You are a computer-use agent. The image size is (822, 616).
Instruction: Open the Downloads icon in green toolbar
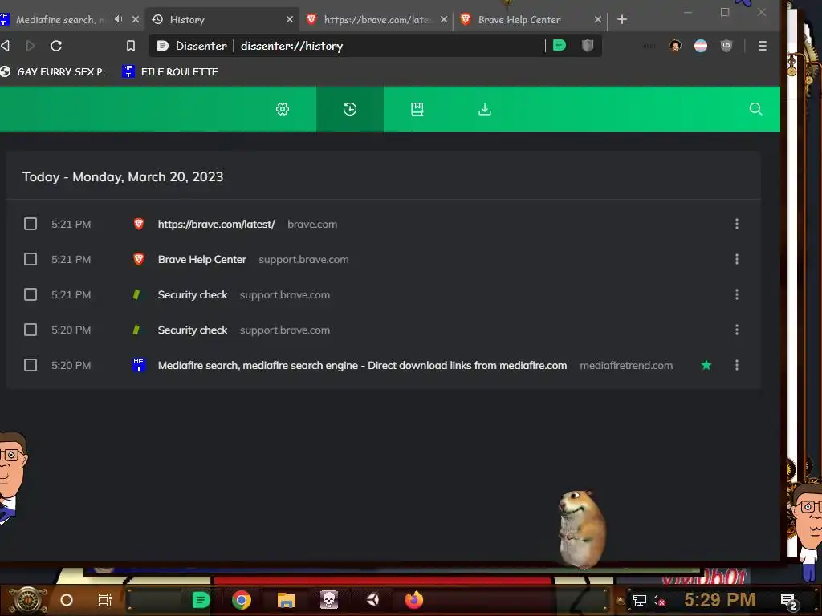tap(485, 109)
